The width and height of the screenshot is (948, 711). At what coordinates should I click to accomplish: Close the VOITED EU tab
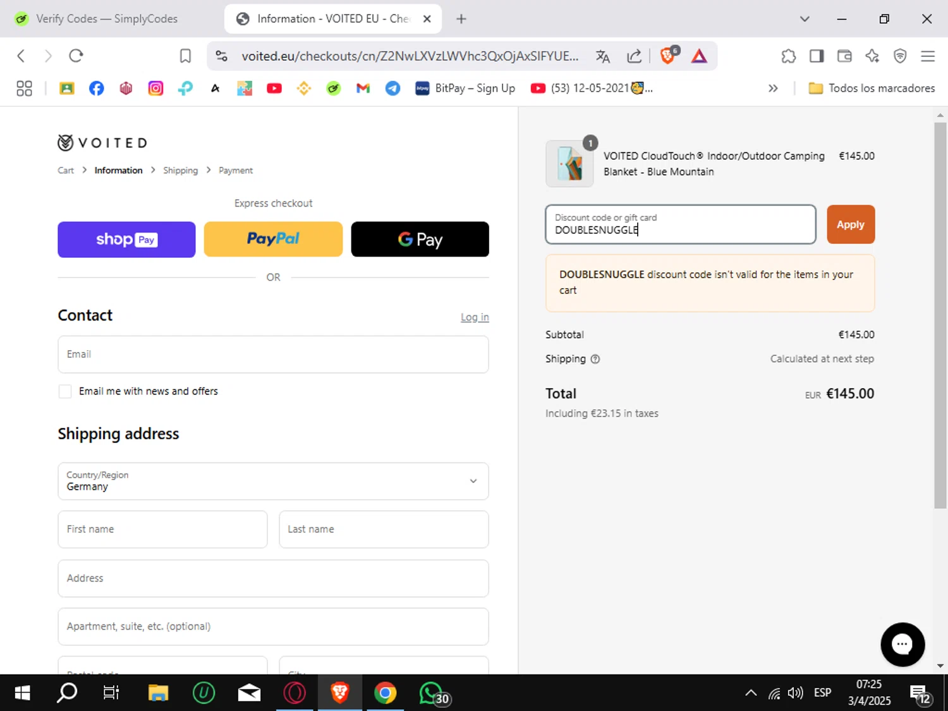click(427, 19)
